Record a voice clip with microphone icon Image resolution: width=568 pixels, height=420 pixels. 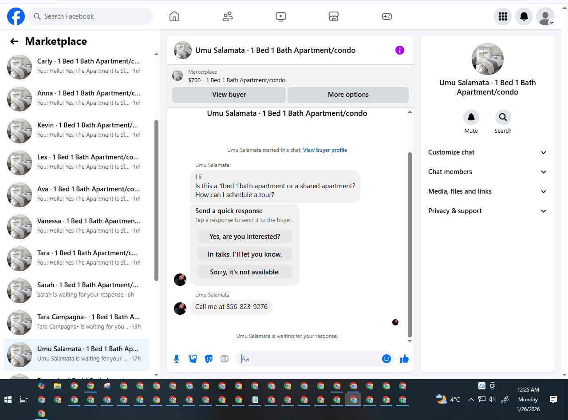pyautogui.click(x=177, y=359)
